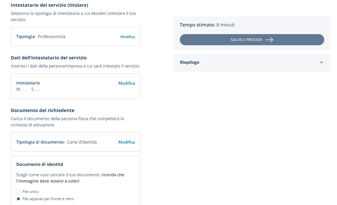Click the masked Intestatario name text
Image resolution: width=337 pixels, height=205 pixels.
(x=28, y=89)
